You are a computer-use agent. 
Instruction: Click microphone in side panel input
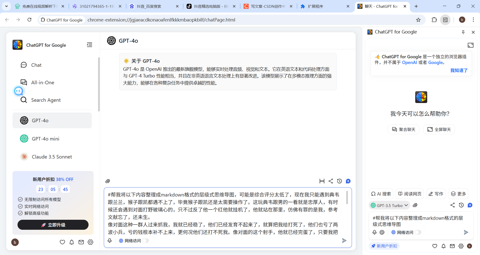(x=374, y=232)
